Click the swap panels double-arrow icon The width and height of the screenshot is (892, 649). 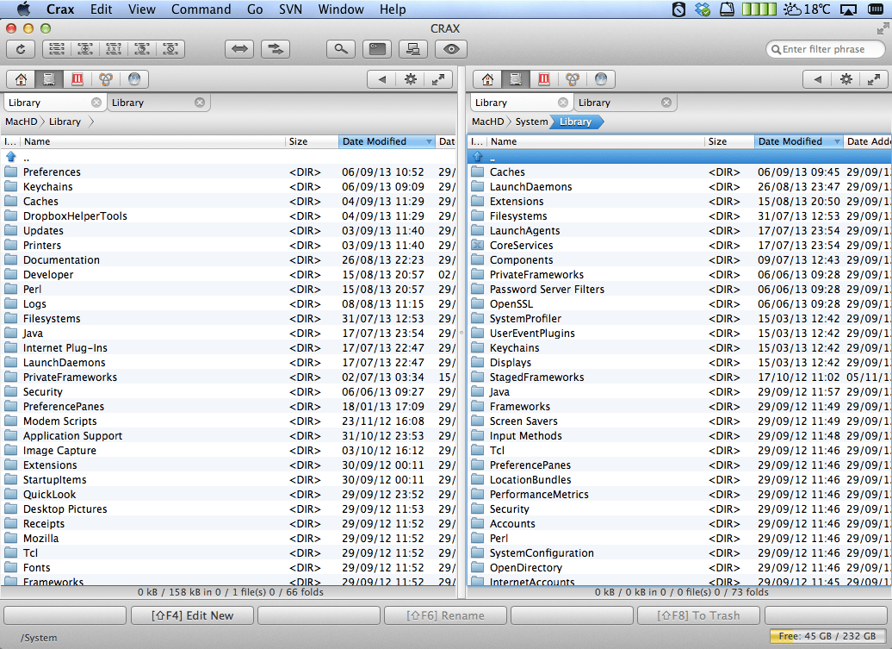(x=239, y=49)
